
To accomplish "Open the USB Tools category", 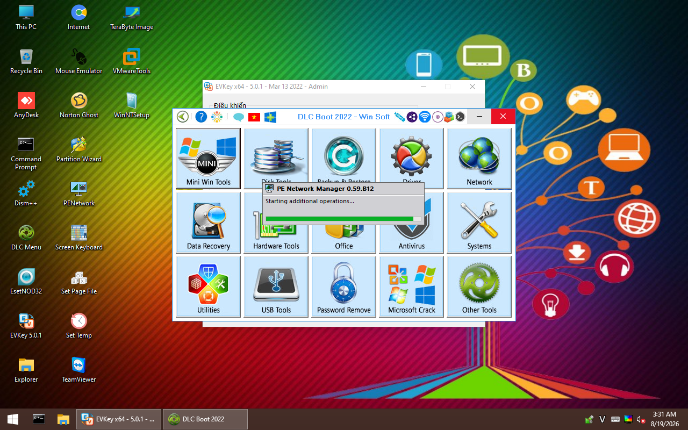I will point(276,286).
